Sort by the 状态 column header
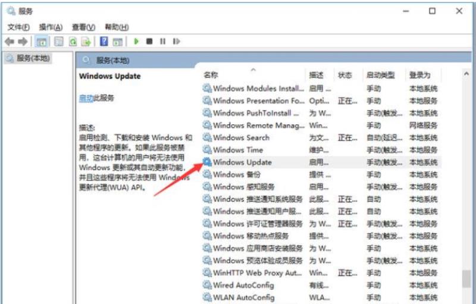 (x=345, y=75)
